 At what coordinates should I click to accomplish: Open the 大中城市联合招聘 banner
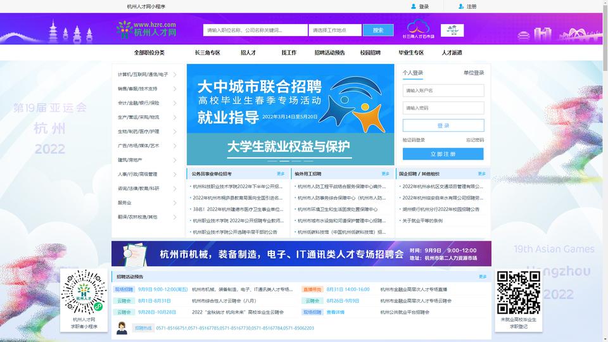click(x=291, y=115)
